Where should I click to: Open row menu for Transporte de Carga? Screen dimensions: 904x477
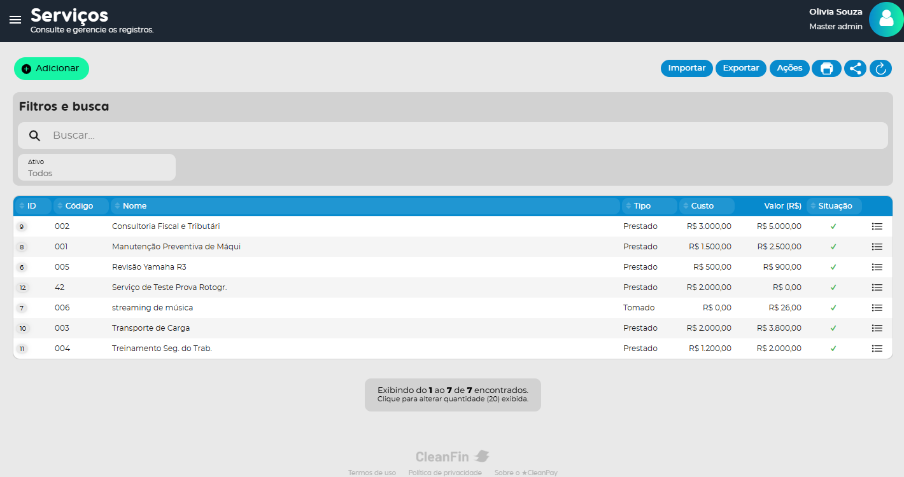tap(877, 328)
